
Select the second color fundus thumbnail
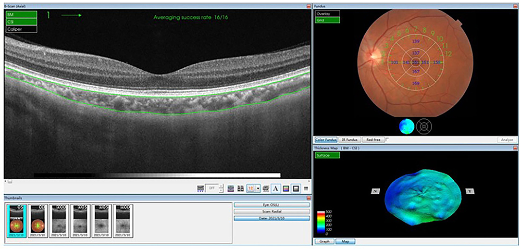click(37, 221)
